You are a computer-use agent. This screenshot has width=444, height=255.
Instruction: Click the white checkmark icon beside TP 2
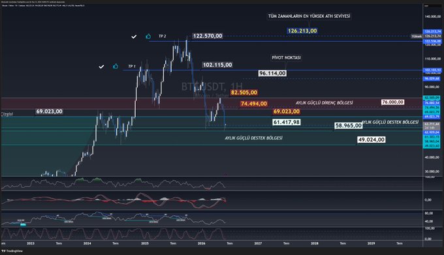(x=134, y=37)
